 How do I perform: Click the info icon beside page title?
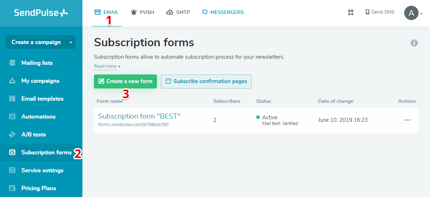pos(414,43)
